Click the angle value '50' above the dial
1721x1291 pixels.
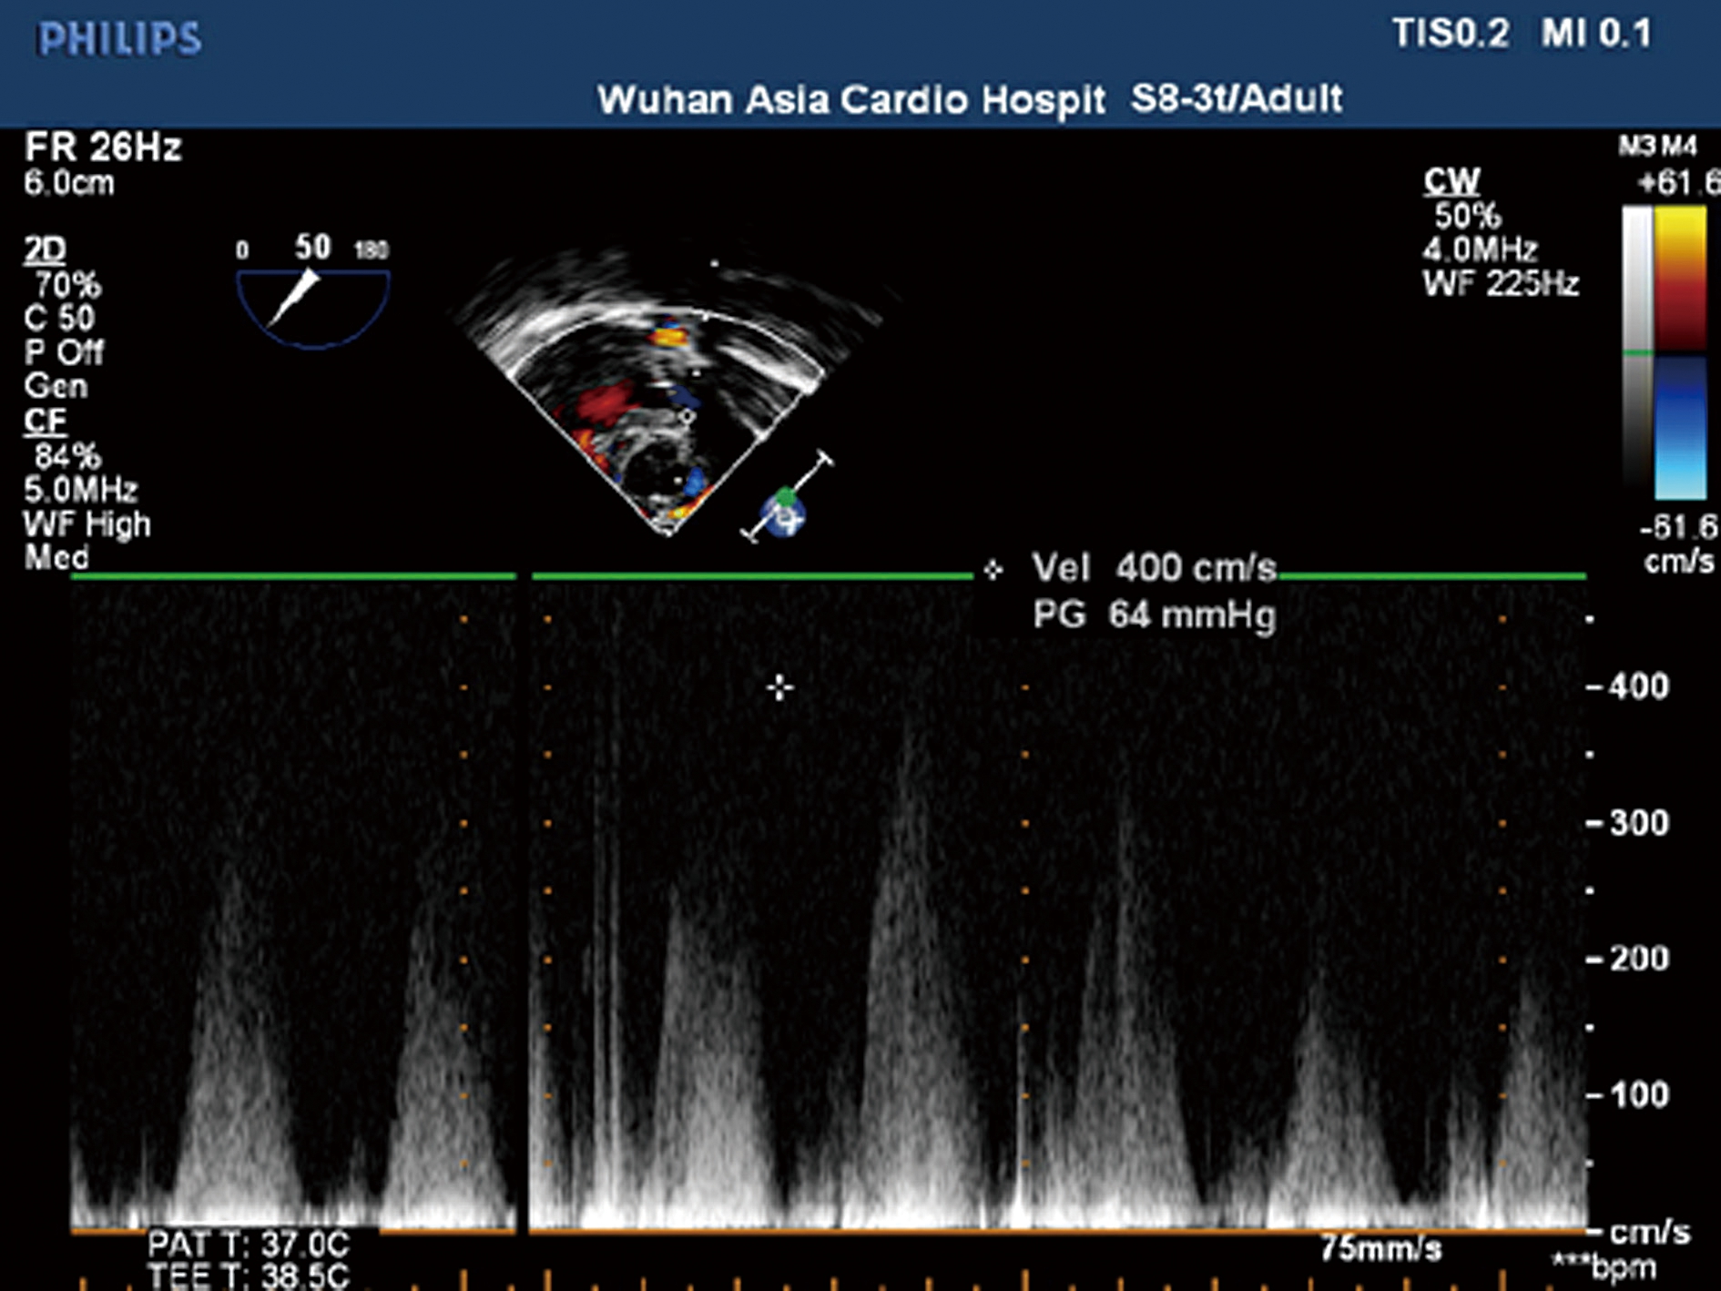coord(312,247)
